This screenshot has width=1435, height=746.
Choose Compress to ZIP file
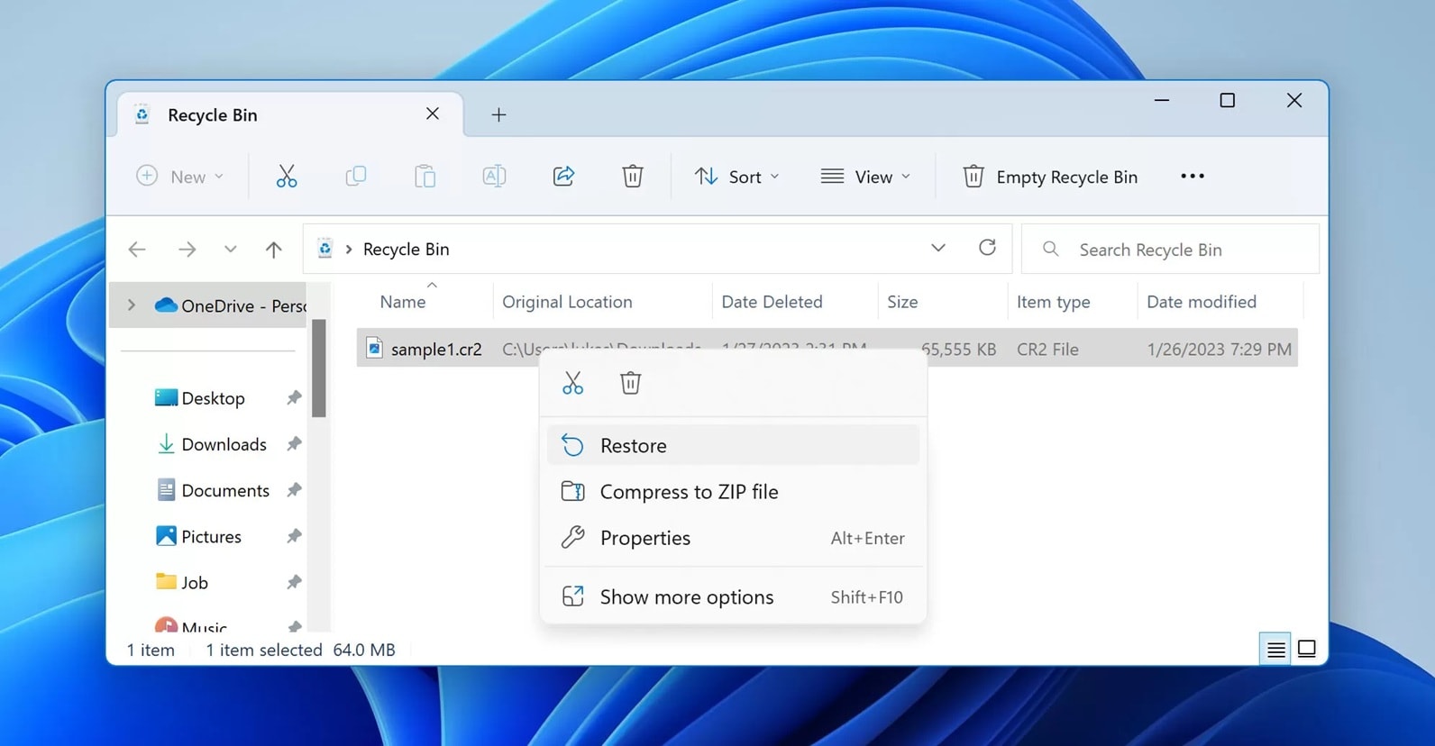point(733,492)
